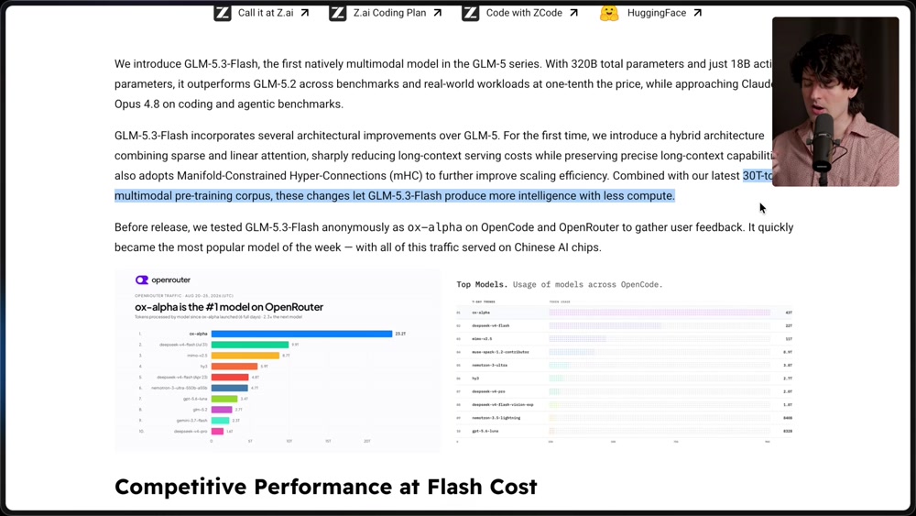Image resolution: width=916 pixels, height=516 pixels.
Task: Click the Z logo beside Code with ZCode
Action: point(470,13)
